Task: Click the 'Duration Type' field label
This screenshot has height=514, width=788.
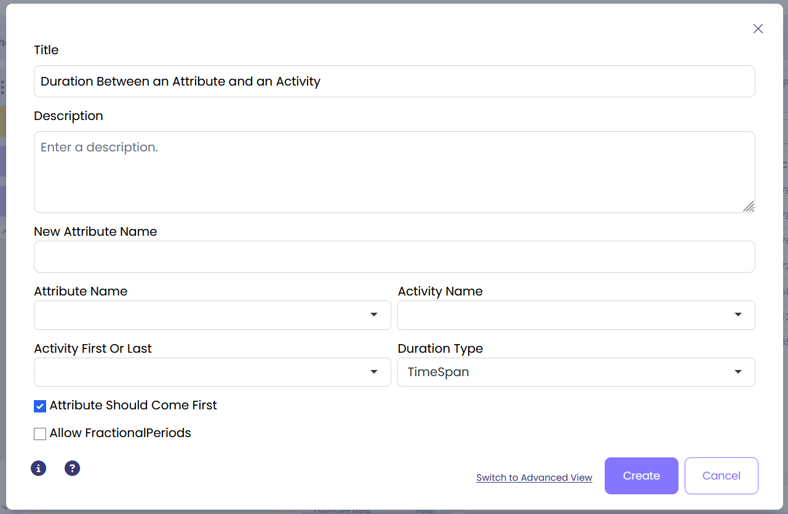Action: pos(440,348)
